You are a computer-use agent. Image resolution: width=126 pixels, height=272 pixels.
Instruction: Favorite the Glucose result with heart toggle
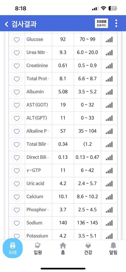coord(17,39)
